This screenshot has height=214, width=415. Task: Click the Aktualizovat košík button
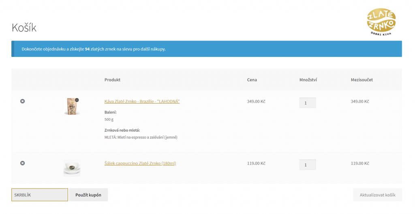[377, 195]
